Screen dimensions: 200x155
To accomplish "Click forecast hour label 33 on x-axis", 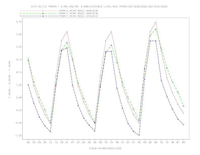I will coord(89,143).
